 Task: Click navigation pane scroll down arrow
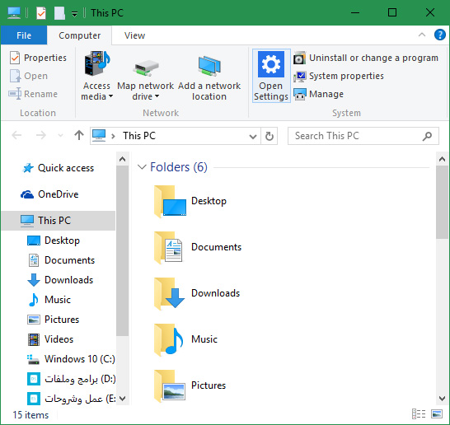[x=123, y=399]
